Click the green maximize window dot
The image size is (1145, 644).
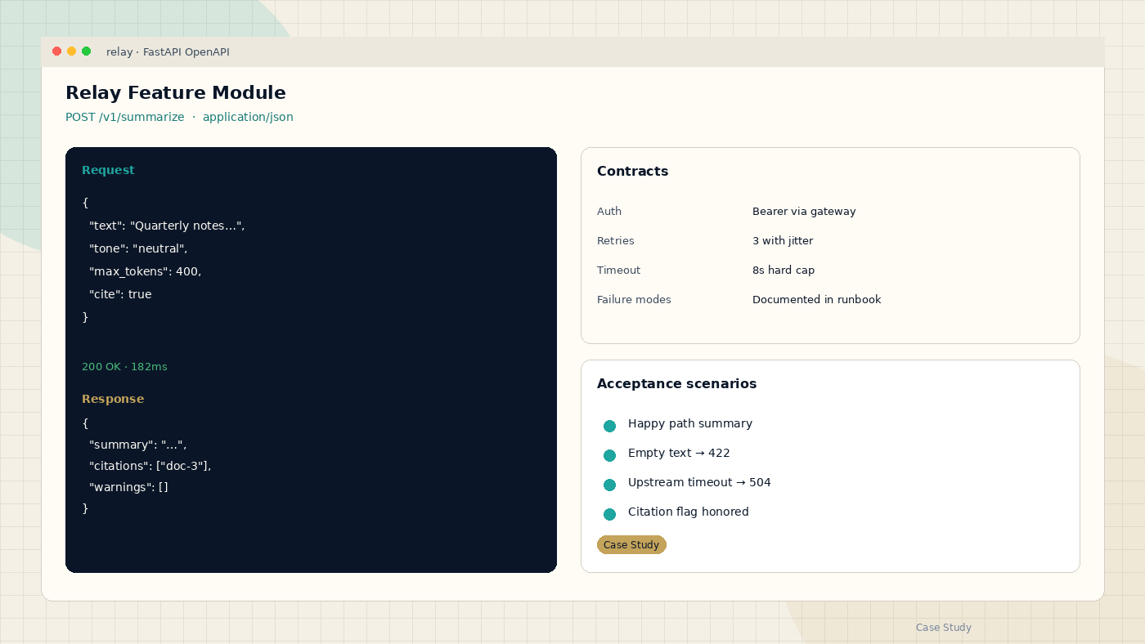[x=87, y=51]
